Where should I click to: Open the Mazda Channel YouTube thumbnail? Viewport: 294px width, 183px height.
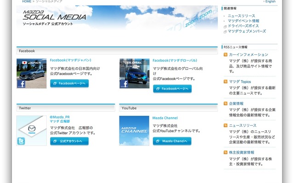[x=134, y=130]
